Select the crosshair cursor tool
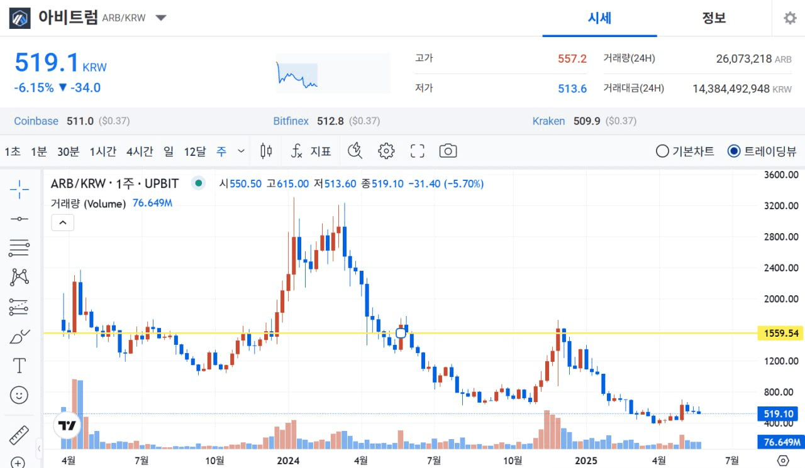Screen dimensions: 805x468 tap(19, 189)
